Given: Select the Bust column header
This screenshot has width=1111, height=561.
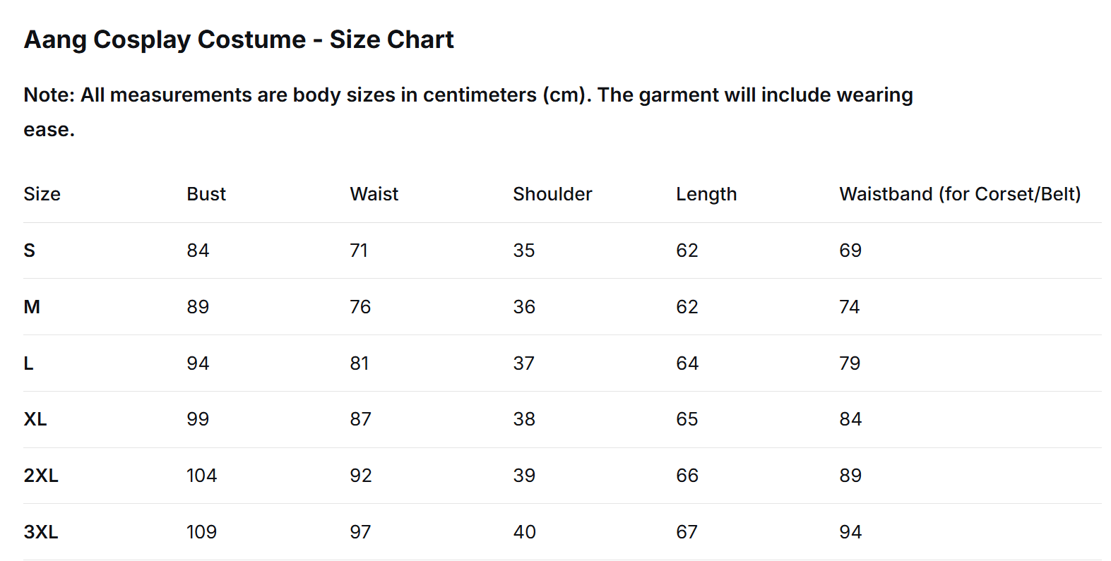Looking at the screenshot, I should (x=206, y=194).
